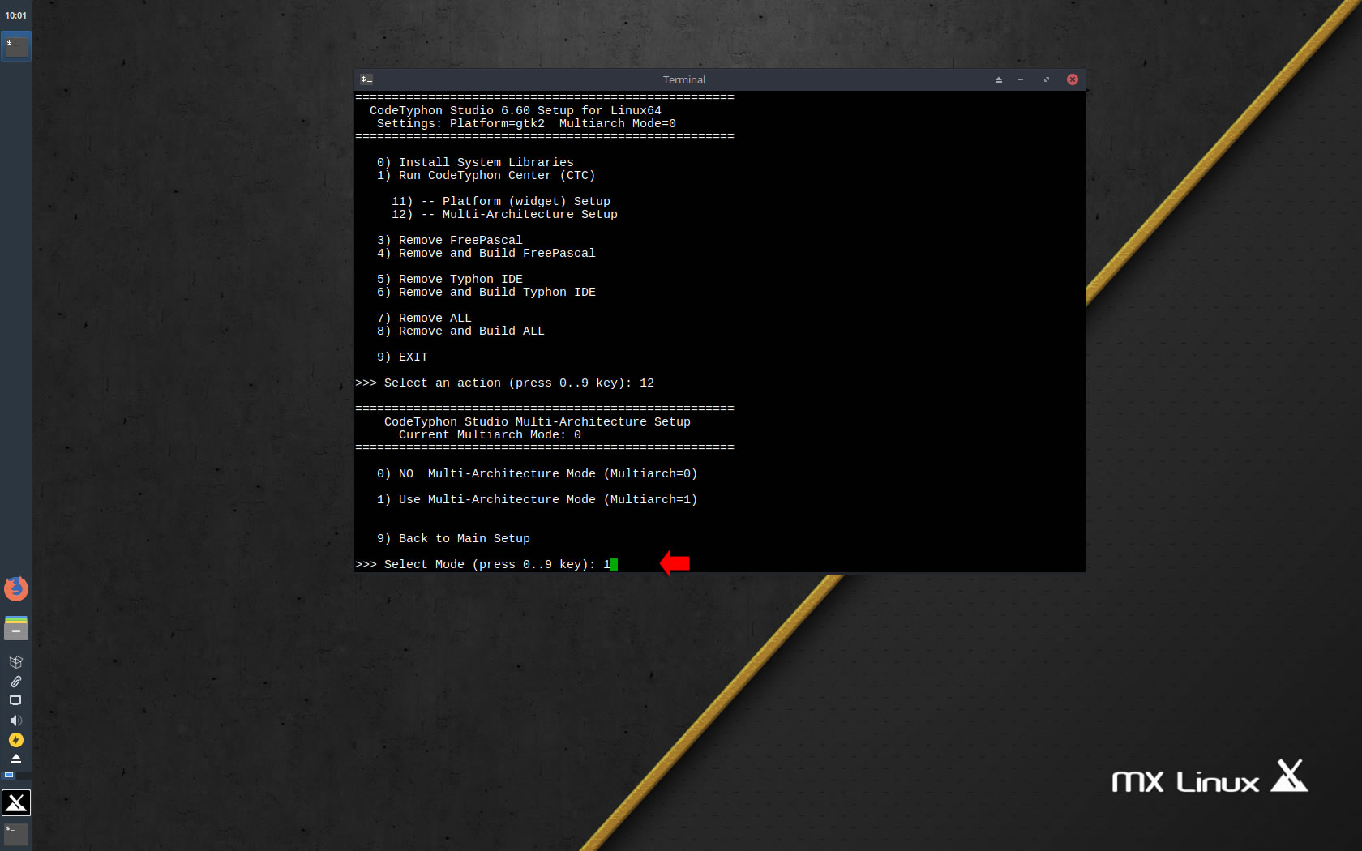The width and height of the screenshot is (1362, 851).
Task: Click the eject removable media tray icon
Action: tap(15, 759)
